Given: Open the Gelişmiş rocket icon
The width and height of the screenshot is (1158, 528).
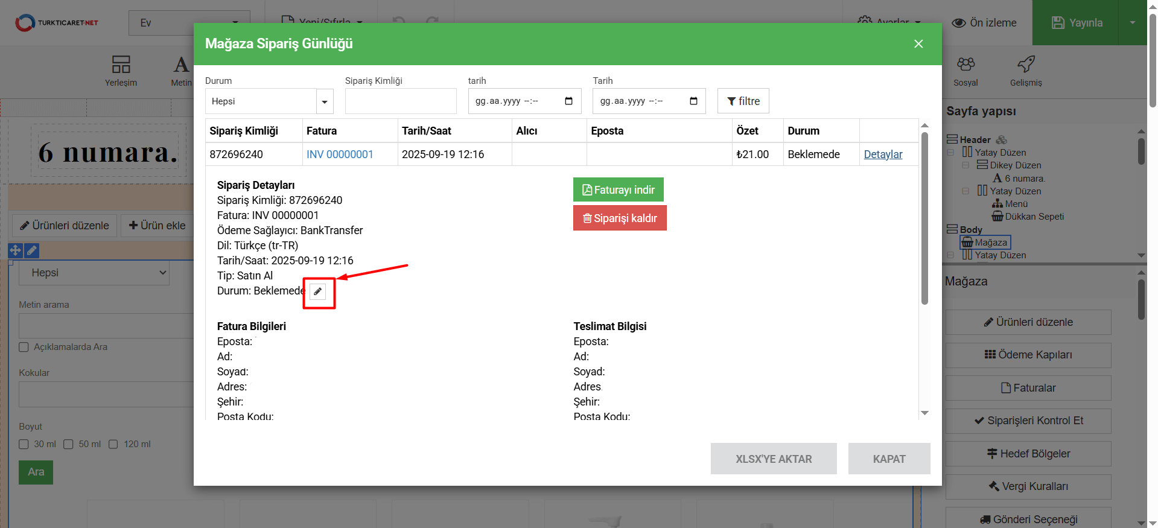Looking at the screenshot, I should coord(1026,64).
